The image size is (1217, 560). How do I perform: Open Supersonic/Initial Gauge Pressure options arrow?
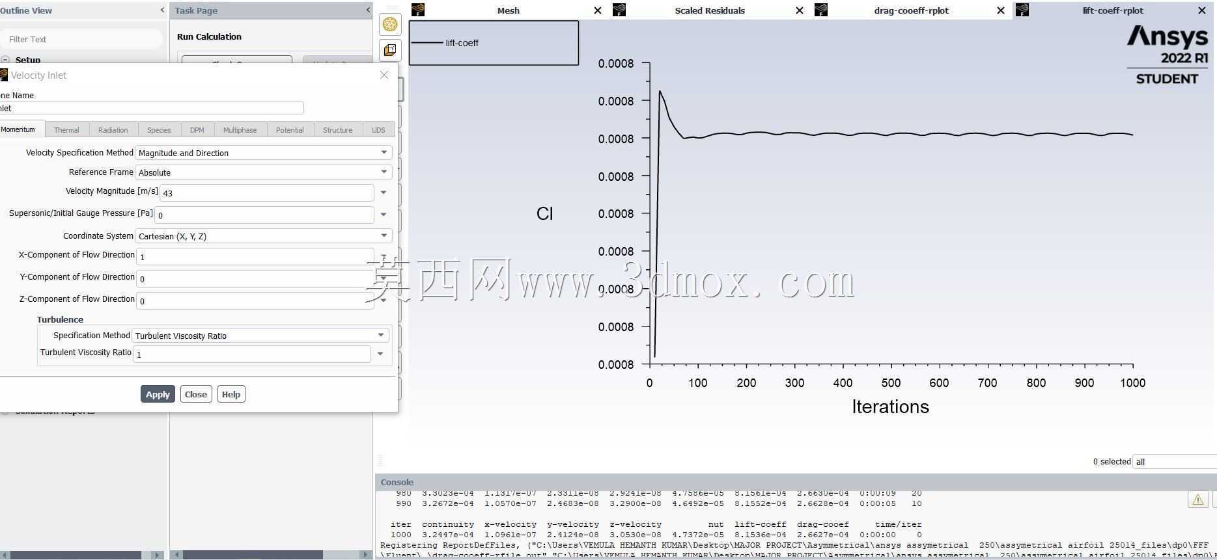[384, 215]
